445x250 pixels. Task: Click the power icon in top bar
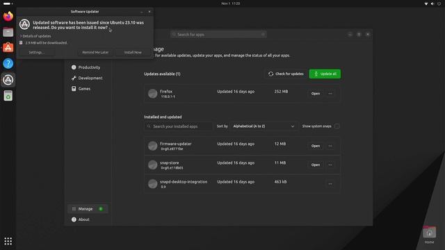pyautogui.click(x=439, y=3)
